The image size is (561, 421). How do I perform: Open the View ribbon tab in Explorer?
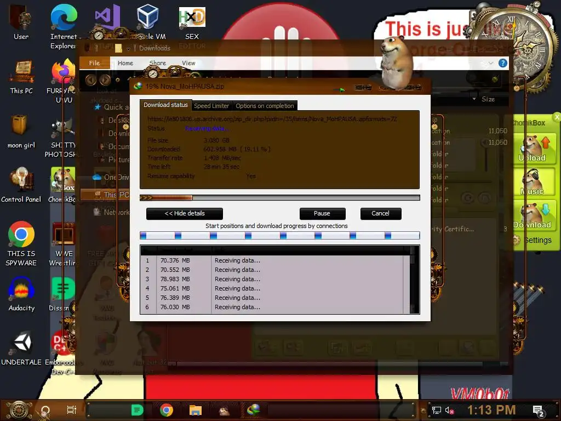[188, 63]
